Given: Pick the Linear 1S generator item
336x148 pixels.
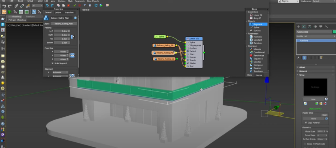Looking at the screenshot, I should pyautogui.click(x=257, y=15).
